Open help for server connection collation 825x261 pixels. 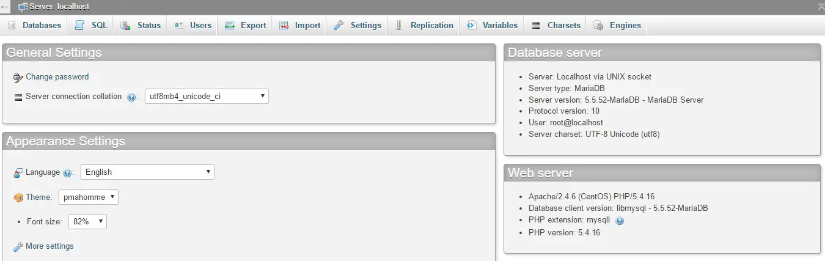click(x=131, y=97)
